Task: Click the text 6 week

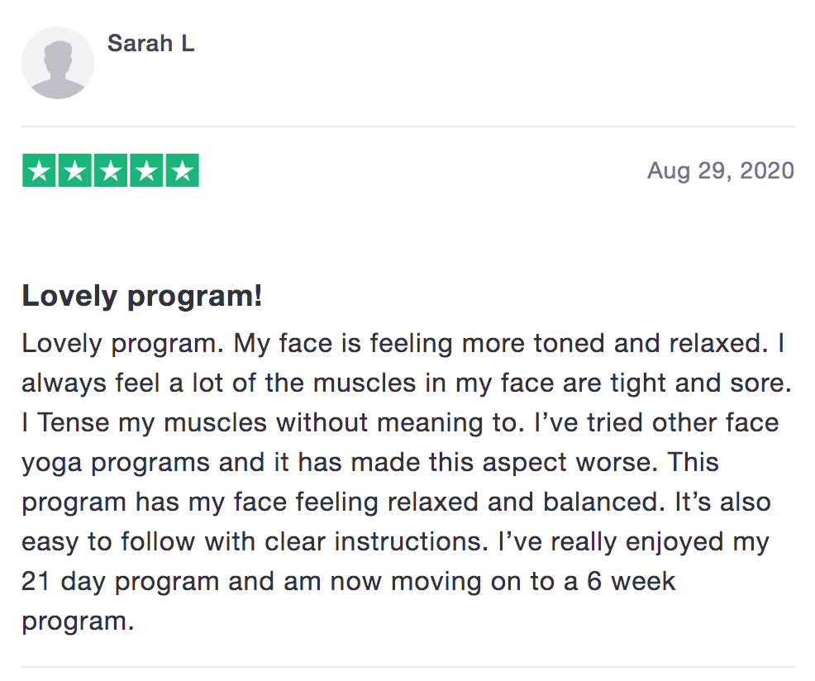Action: coord(631,581)
